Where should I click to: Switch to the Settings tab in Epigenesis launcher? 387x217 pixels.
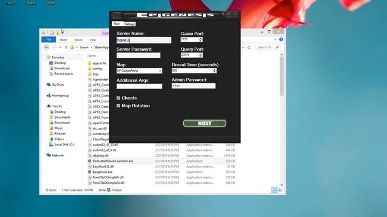pyautogui.click(x=129, y=24)
